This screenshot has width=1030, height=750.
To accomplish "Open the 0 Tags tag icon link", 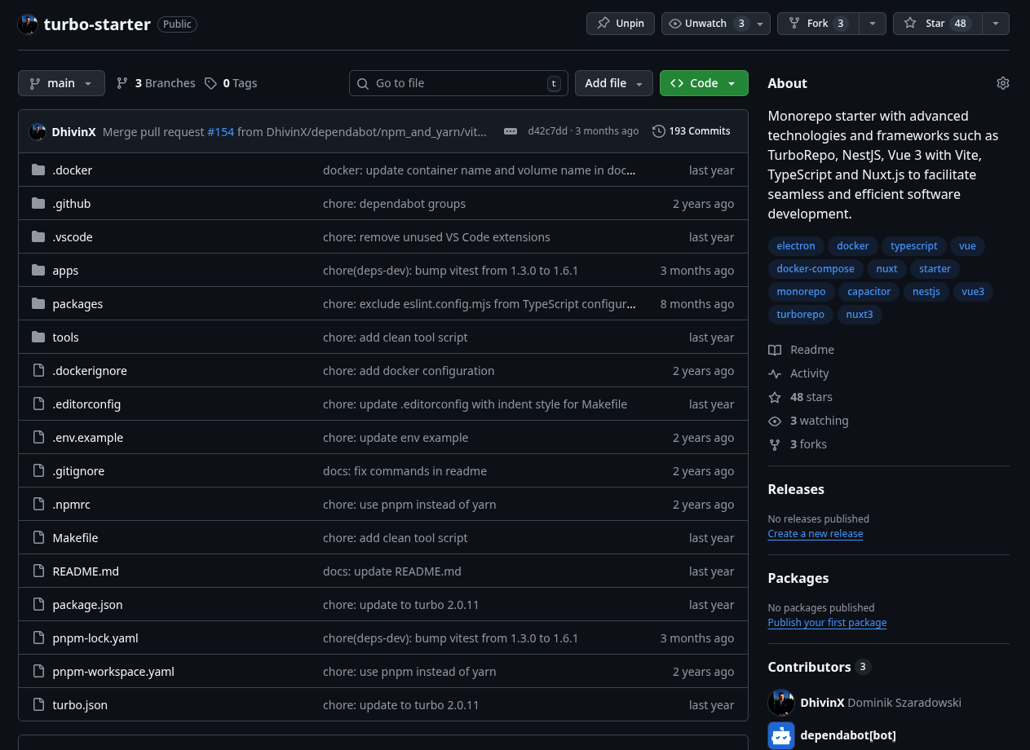I will [x=211, y=83].
